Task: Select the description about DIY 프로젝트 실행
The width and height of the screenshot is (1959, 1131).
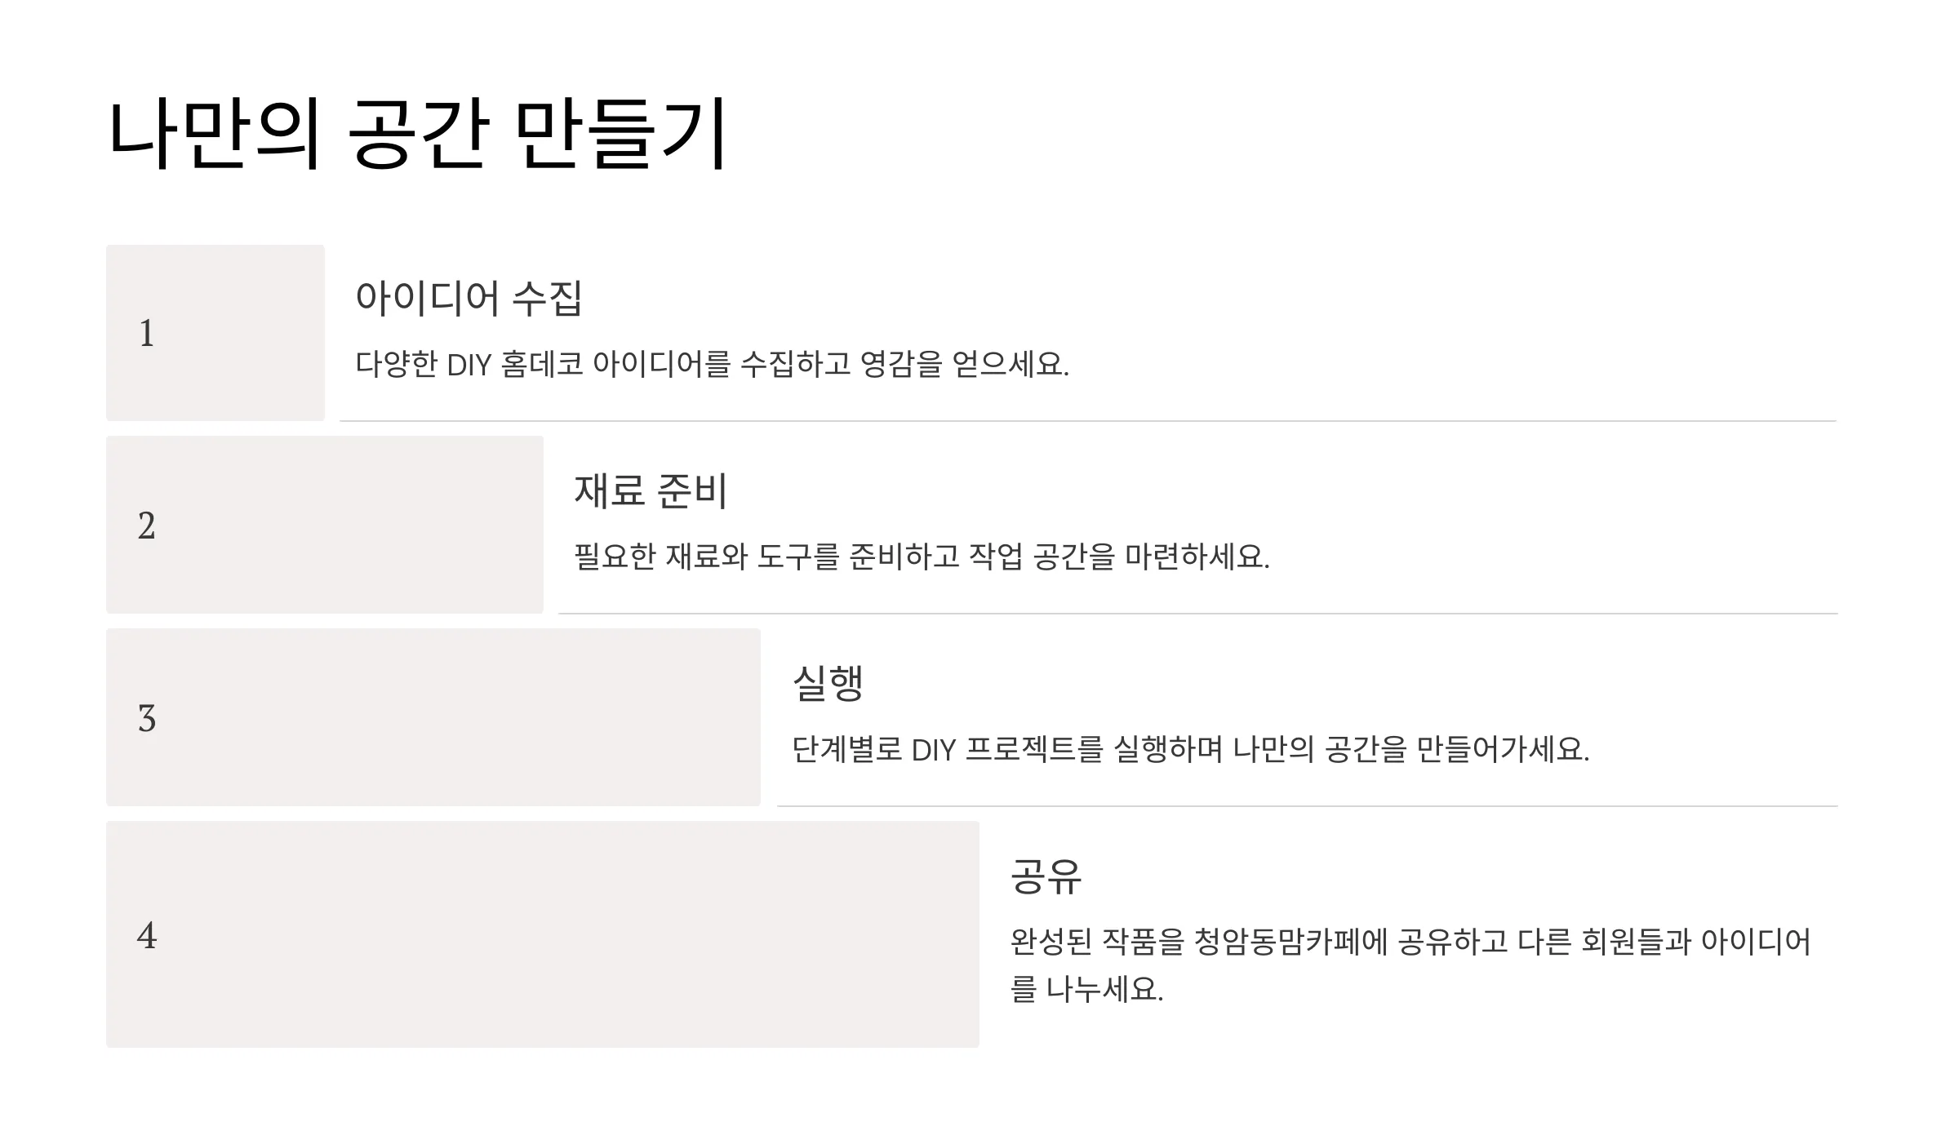Action: (x=1191, y=749)
